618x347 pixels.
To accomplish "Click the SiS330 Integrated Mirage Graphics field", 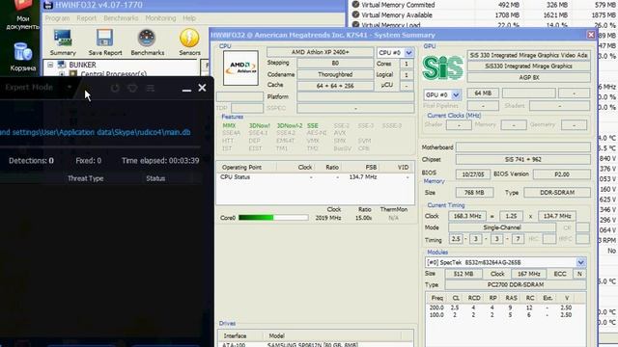I will click(x=529, y=67).
